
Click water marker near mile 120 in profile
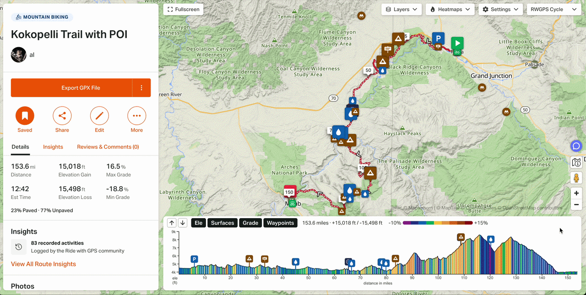coord(491,239)
